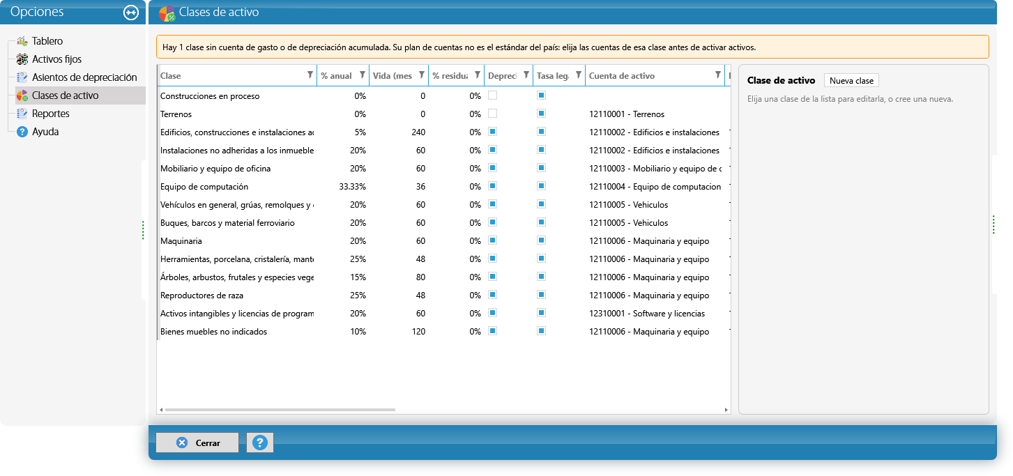Select Clases de activo in the sidebar

point(80,95)
